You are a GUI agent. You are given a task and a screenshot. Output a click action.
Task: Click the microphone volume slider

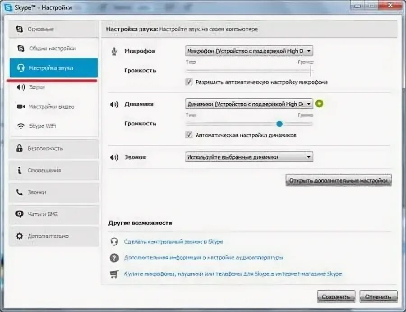pyautogui.click(x=249, y=71)
